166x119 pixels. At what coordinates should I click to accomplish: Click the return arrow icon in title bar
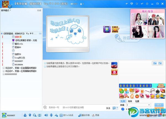click(x=142, y=4)
